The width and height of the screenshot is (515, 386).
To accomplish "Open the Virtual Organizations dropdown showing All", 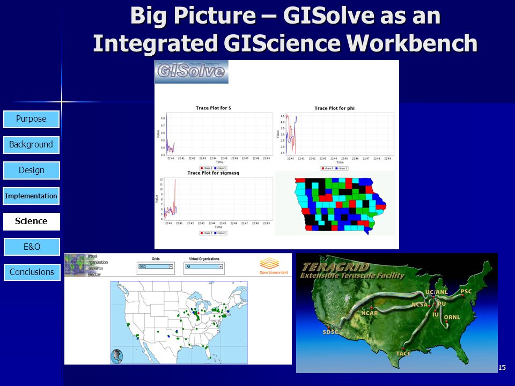I will [x=204, y=266].
